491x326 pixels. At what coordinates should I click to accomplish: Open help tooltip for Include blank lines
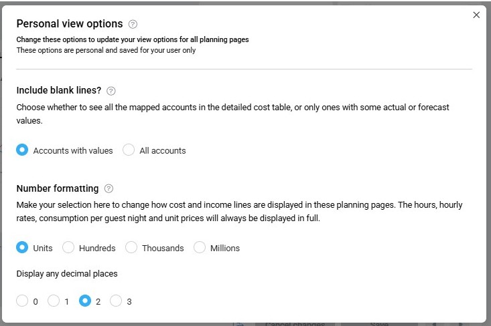[111, 91]
